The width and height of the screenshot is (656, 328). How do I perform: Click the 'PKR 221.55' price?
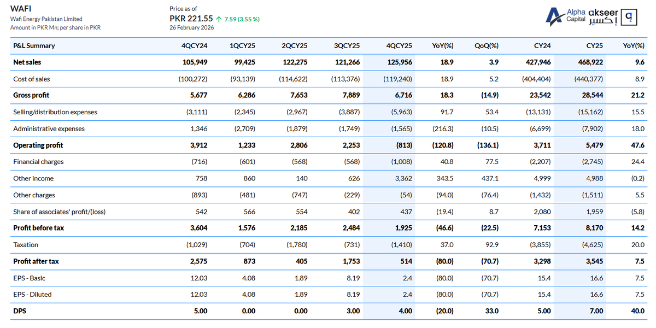pyautogui.click(x=191, y=19)
